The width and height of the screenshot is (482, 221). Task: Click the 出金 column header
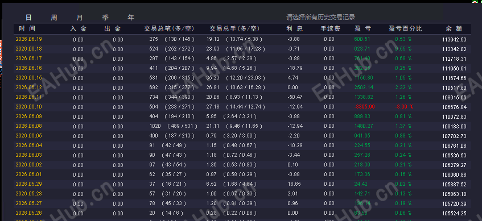coord(113,28)
